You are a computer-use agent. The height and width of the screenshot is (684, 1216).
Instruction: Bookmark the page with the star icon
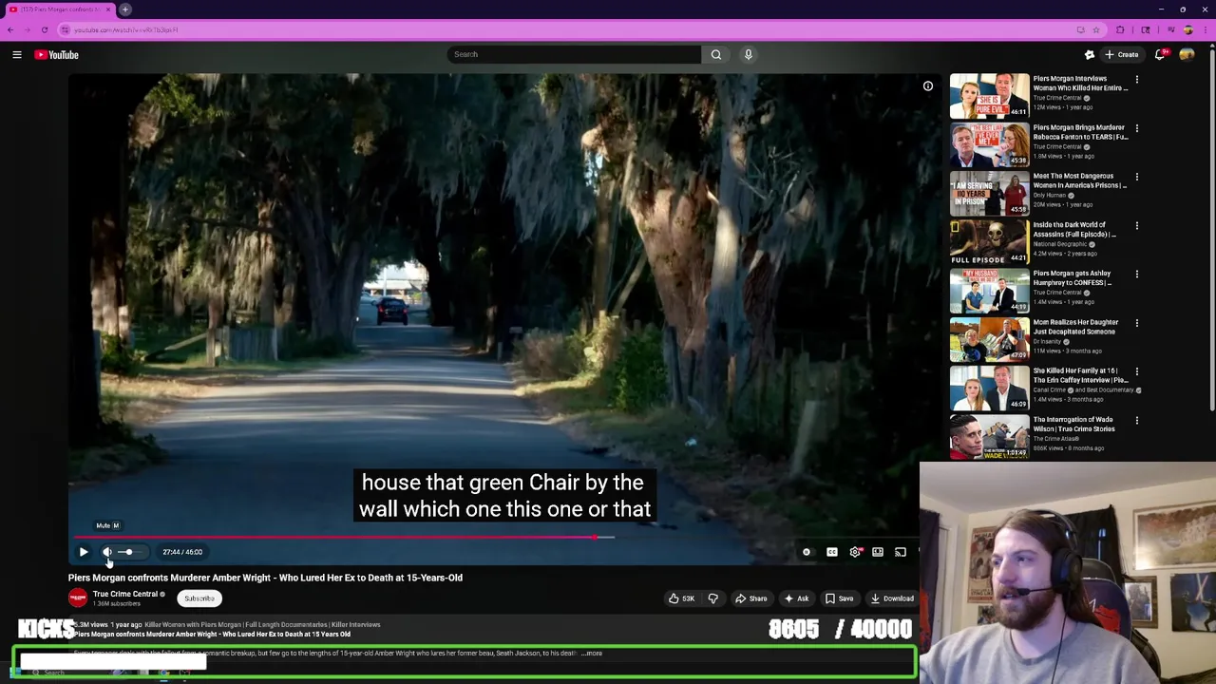click(x=1096, y=29)
